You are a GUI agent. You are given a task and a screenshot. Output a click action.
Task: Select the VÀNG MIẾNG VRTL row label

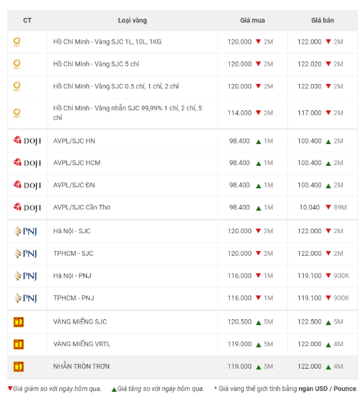coord(82,344)
